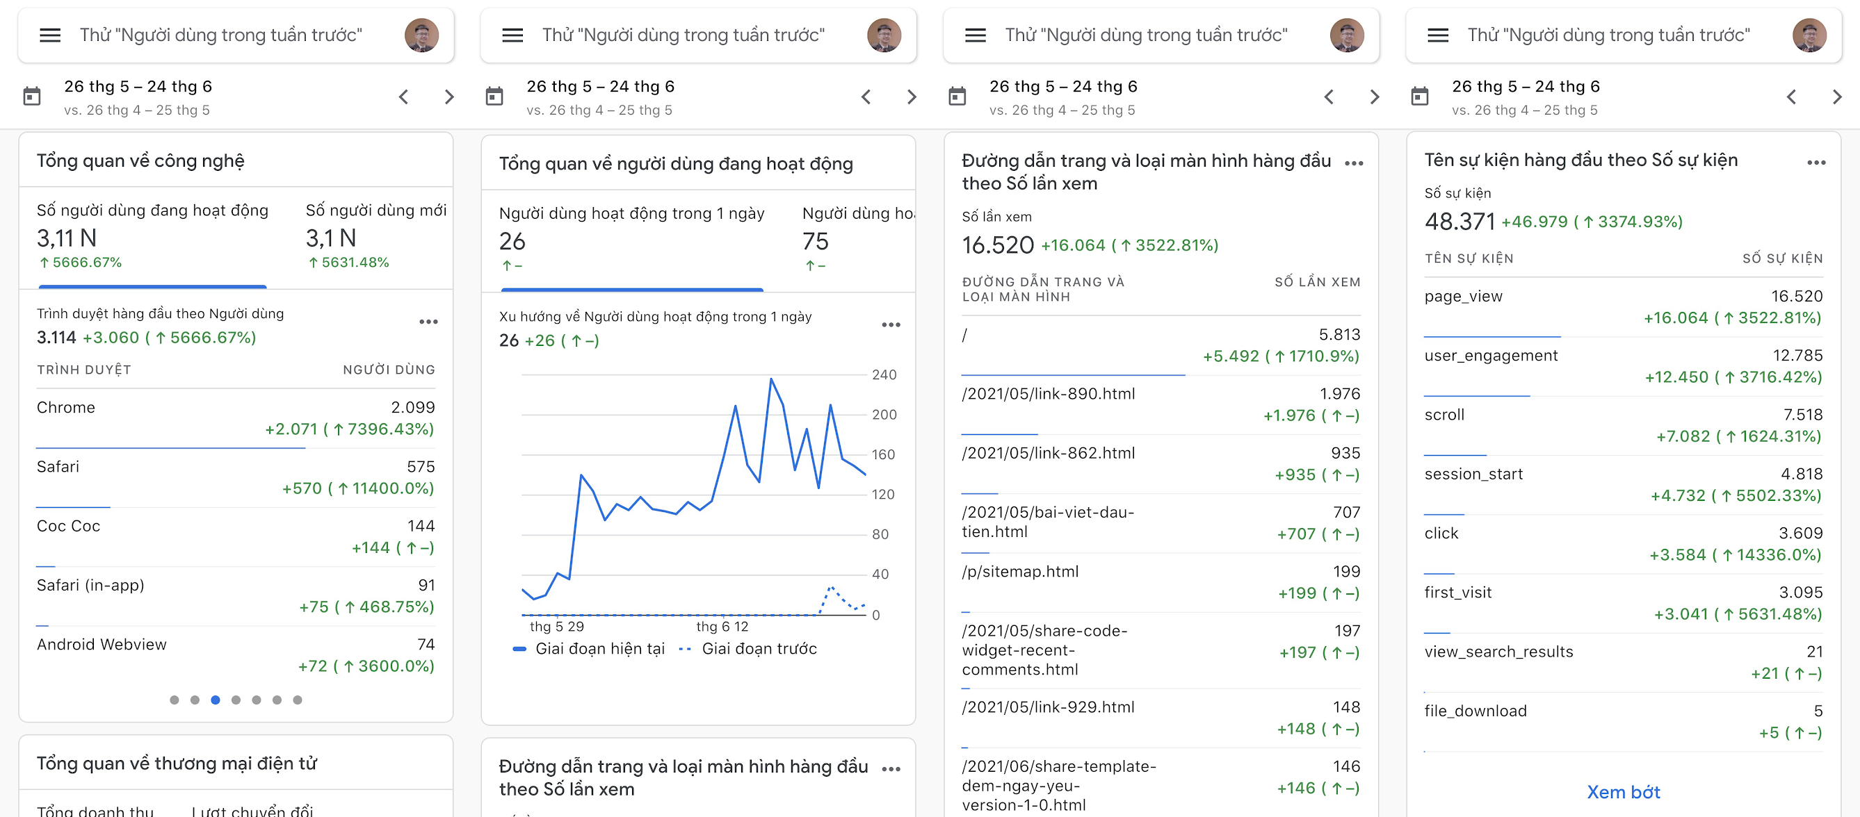Tap the '/2021/05/link-890.html' page row

click(1161, 405)
